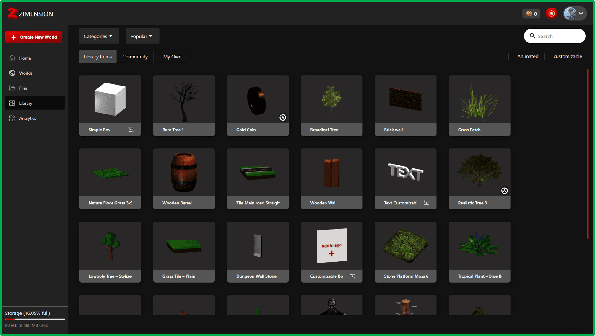The image size is (595, 336).
Task: Click the 'Wooden Wall' item name
Action: [x=323, y=203]
